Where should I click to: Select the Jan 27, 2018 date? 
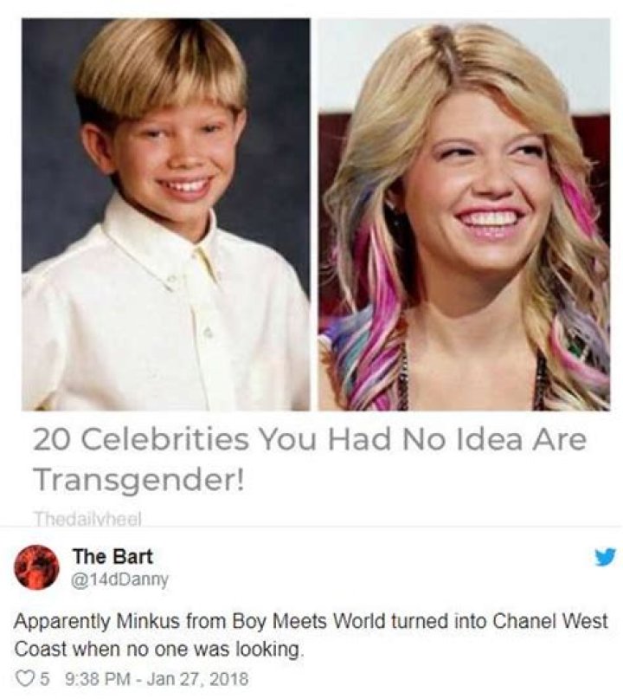[x=197, y=679]
